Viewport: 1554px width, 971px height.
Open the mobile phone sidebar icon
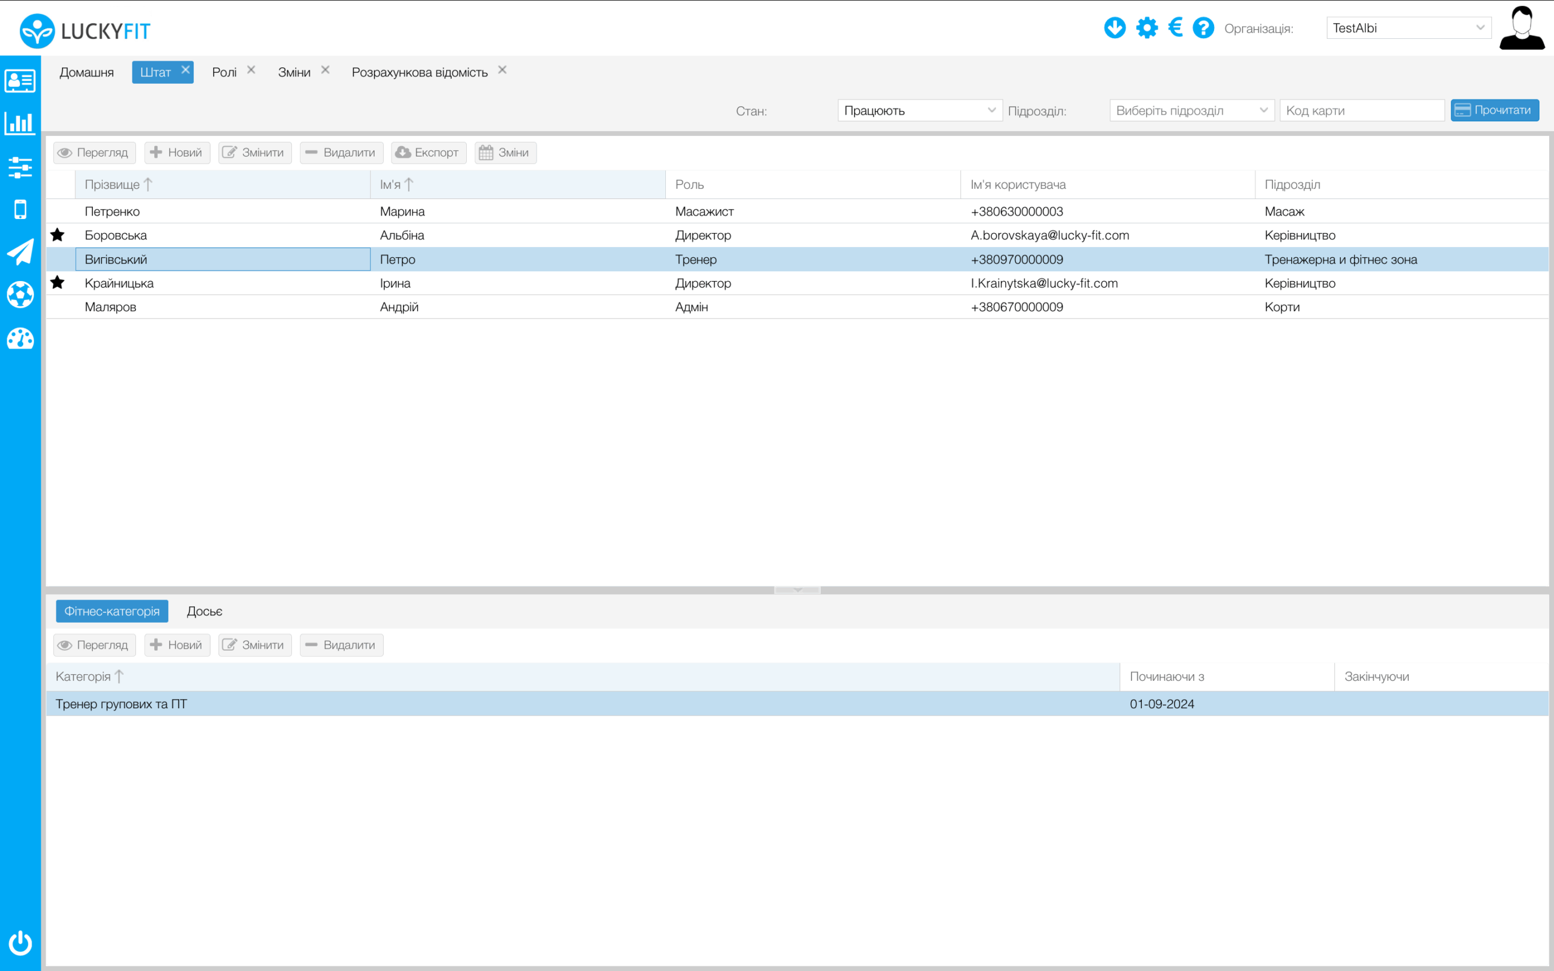click(20, 209)
